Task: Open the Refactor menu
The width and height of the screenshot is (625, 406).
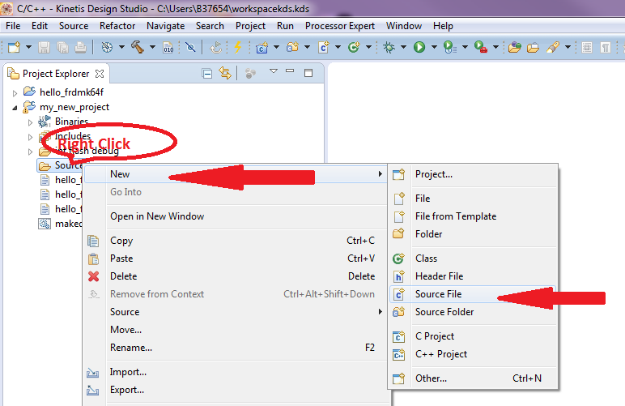Action: 117,26
